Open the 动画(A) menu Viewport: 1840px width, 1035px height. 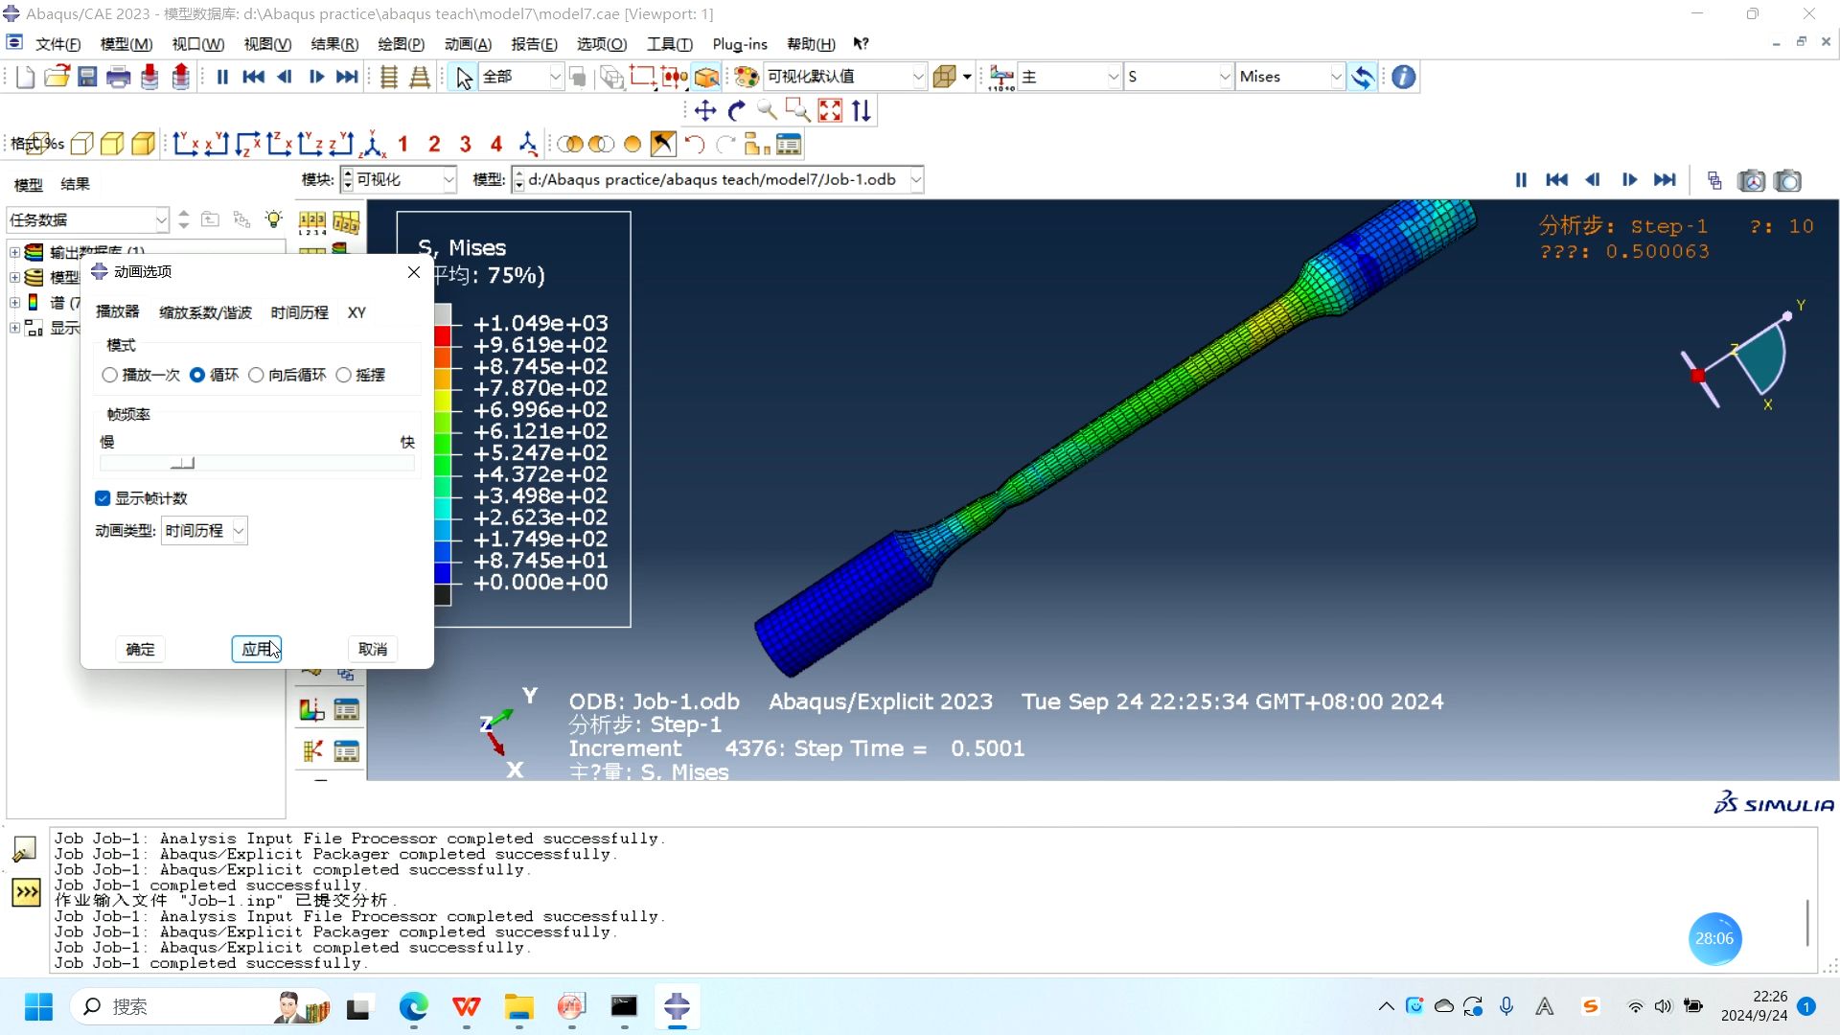[468, 44]
